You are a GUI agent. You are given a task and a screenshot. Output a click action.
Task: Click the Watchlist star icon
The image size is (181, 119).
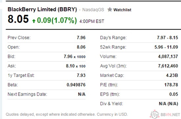click(x=110, y=10)
